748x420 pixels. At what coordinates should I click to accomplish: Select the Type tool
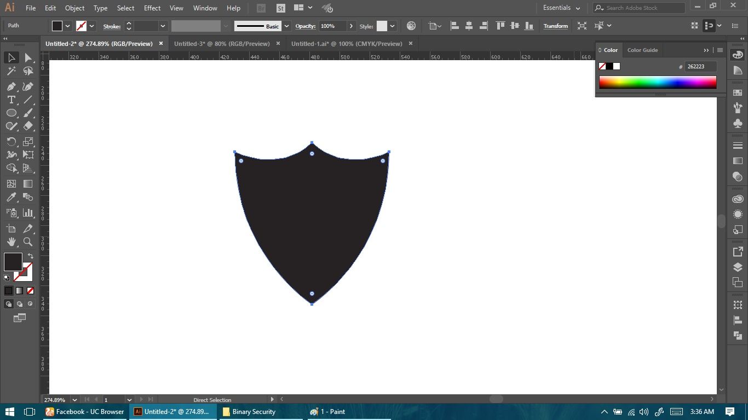11,100
